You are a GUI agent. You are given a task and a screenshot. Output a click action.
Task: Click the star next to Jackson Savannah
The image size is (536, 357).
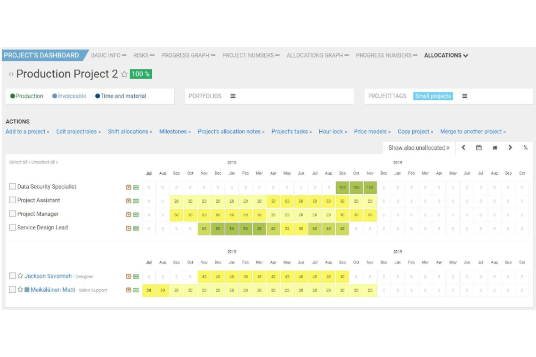click(x=20, y=276)
